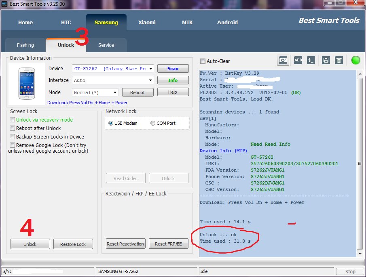Clear the log with the trash icon
Screen dimensions: 366x277
[x=338, y=60]
